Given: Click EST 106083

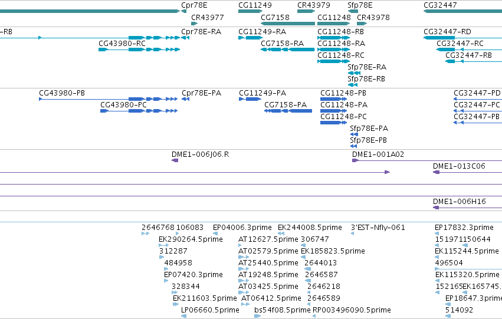Looking at the screenshot, I should (178, 234).
